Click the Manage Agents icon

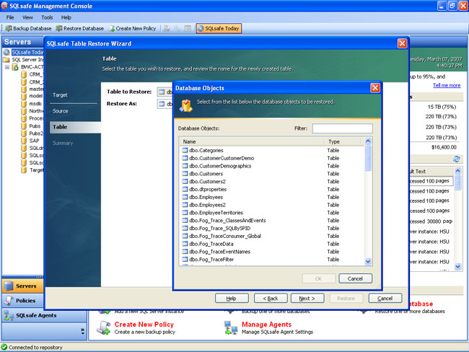click(231, 328)
